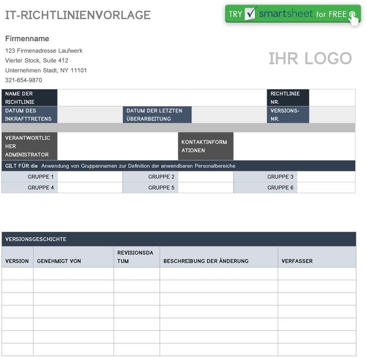Click the DATUM DES INKRAFTTRETENS label
Screen dimensions: 367x357
(x=30, y=115)
